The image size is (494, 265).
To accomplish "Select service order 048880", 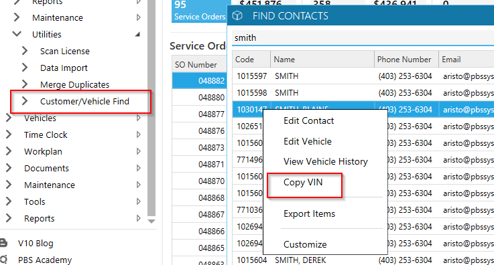I will [x=200, y=98].
